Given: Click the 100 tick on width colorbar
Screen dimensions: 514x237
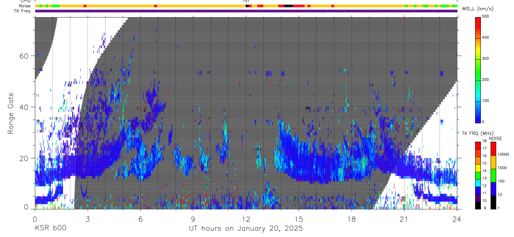Looking at the screenshot, I should point(486,101).
